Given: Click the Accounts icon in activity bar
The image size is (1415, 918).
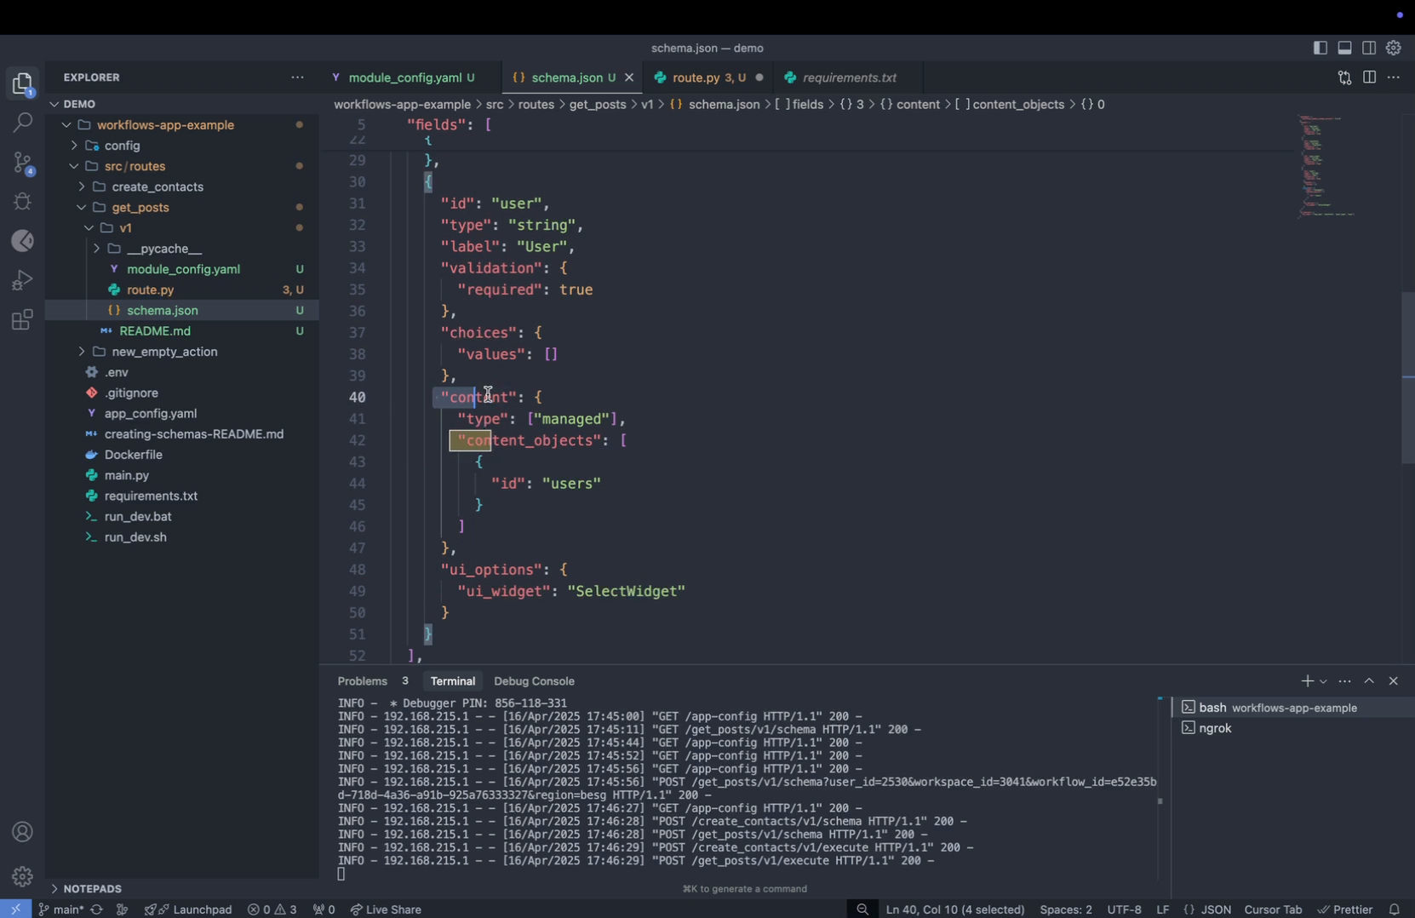Looking at the screenshot, I should click(23, 832).
